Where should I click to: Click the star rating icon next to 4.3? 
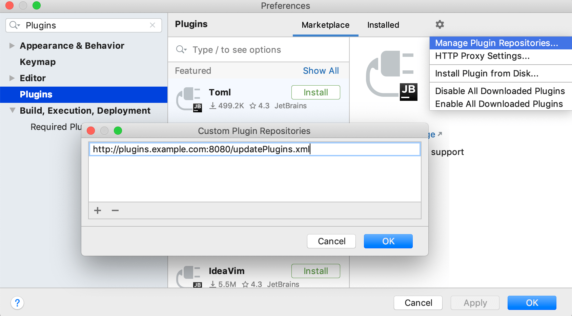point(252,106)
